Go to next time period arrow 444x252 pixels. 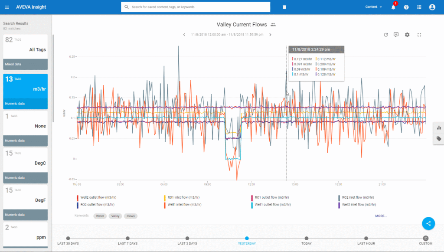(x=270, y=35)
